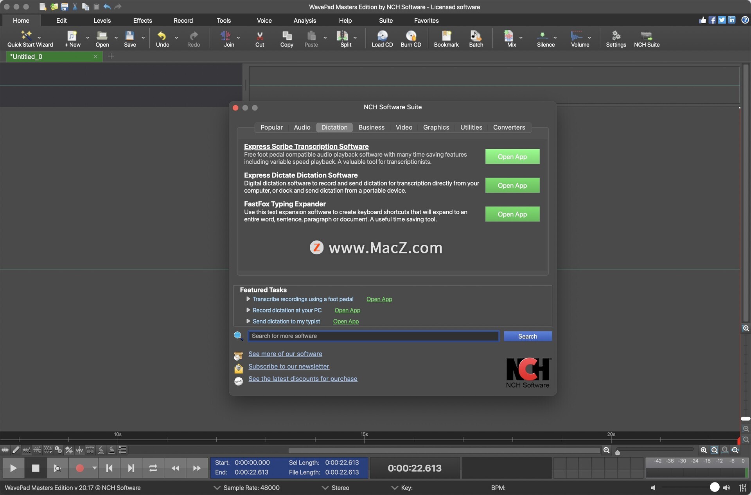Image resolution: width=751 pixels, height=495 pixels.
Task: Stop playback with the Stop button
Action: 36,468
